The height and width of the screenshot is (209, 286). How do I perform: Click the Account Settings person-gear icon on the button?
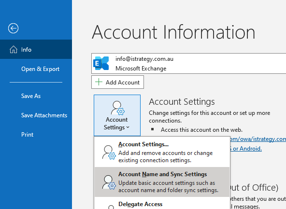[x=117, y=108]
